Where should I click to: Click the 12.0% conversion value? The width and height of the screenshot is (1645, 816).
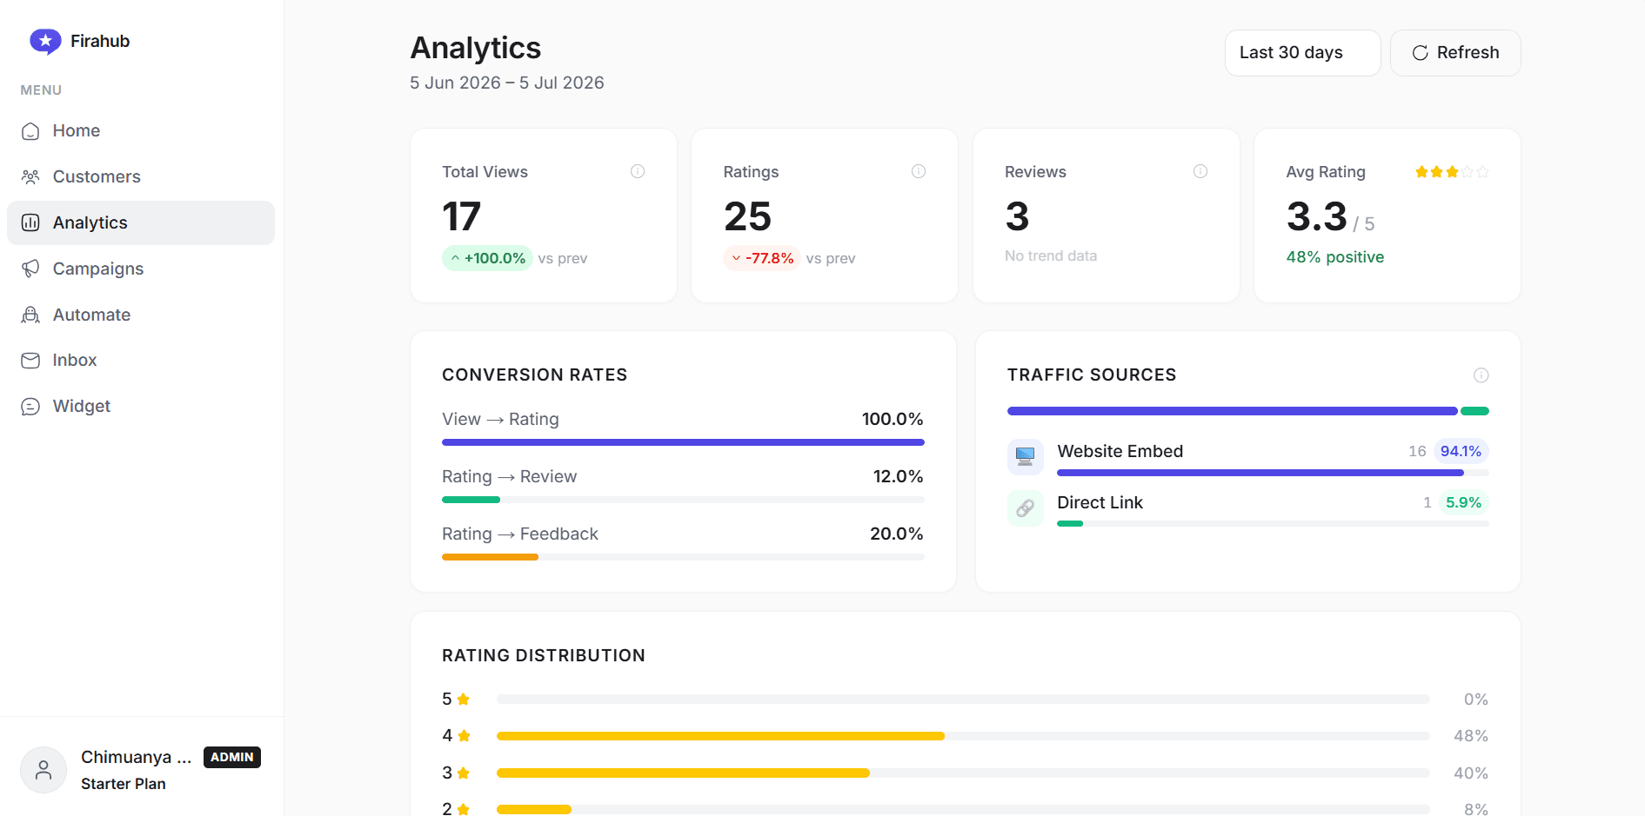pos(898,476)
